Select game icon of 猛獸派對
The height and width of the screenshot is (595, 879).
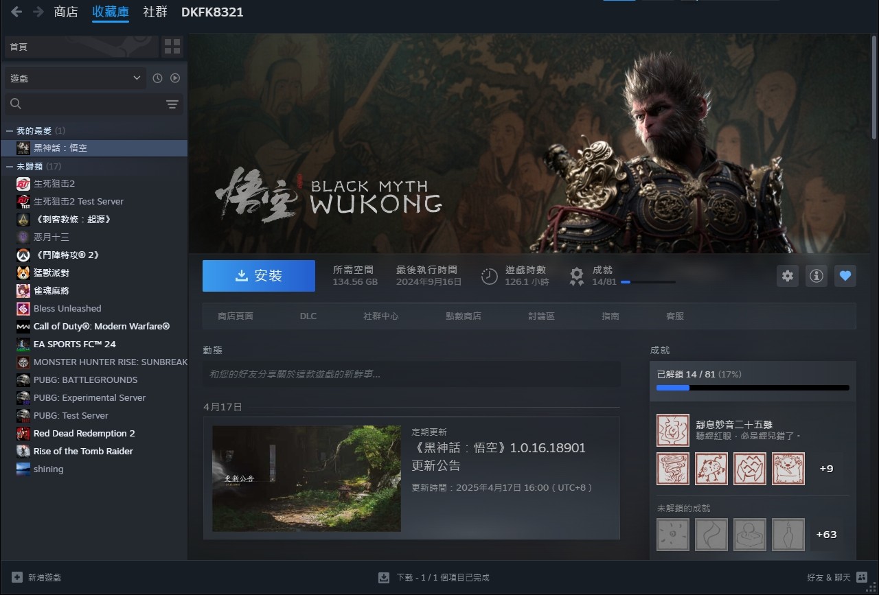click(x=23, y=272)
